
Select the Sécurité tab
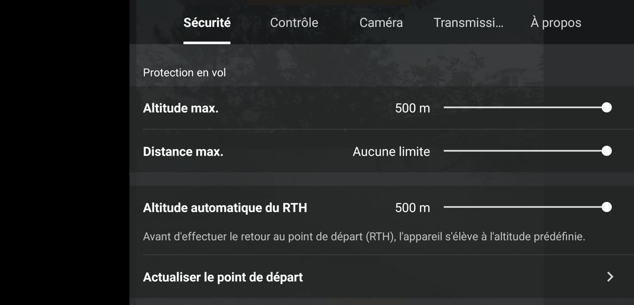(207, 23)
